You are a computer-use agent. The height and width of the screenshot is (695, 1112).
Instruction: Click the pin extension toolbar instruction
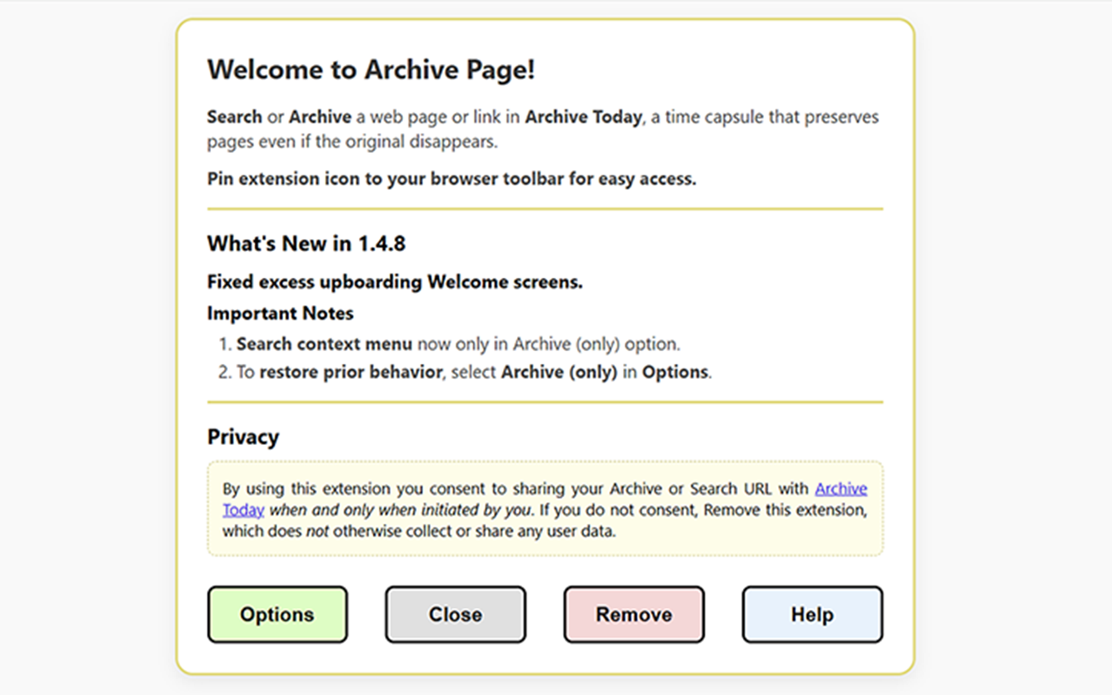click(452, 178)
